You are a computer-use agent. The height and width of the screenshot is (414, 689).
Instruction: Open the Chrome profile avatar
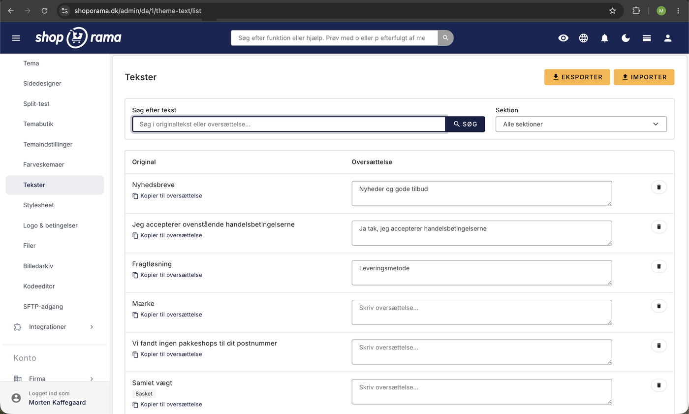661,10
